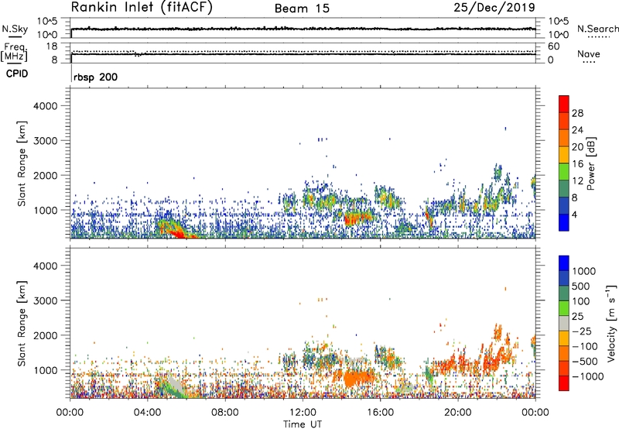Click the 'CPID' label

point(17,74)
